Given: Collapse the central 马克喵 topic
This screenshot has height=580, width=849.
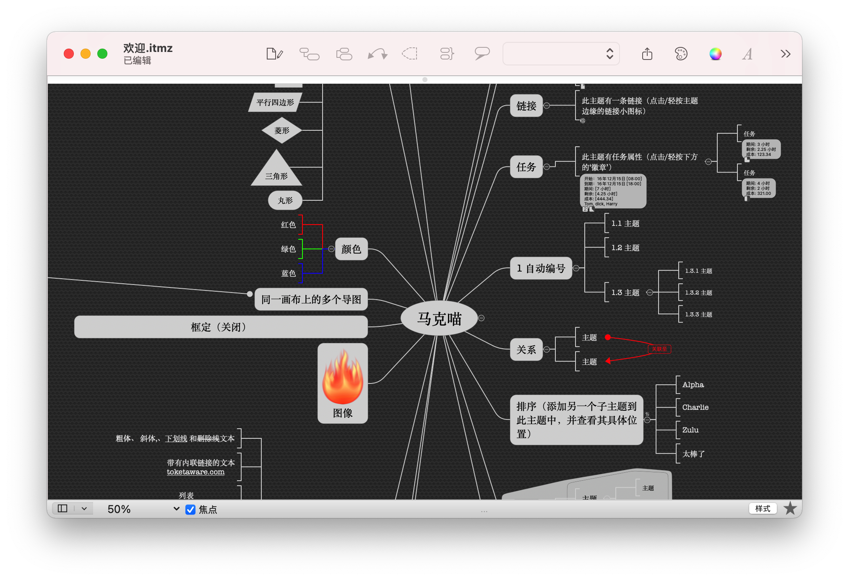Looking at the screenshot, I should click(482, 318).
